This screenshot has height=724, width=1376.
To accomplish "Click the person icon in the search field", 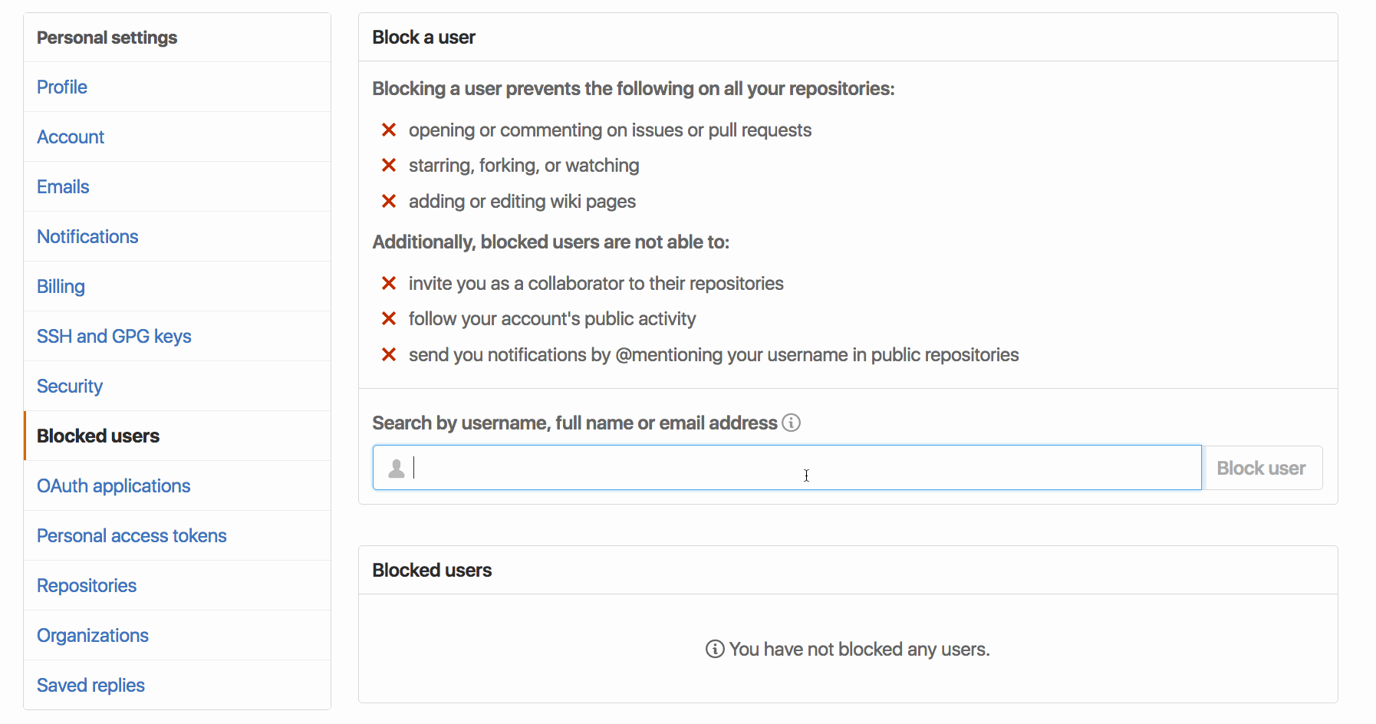I will tap(397, 468).
